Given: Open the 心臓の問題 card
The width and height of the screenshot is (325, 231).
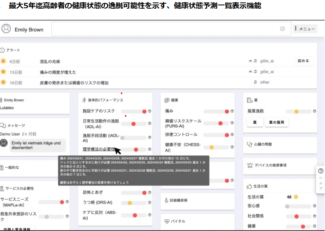Looking at the screenshot, I should tap(280, 145).
